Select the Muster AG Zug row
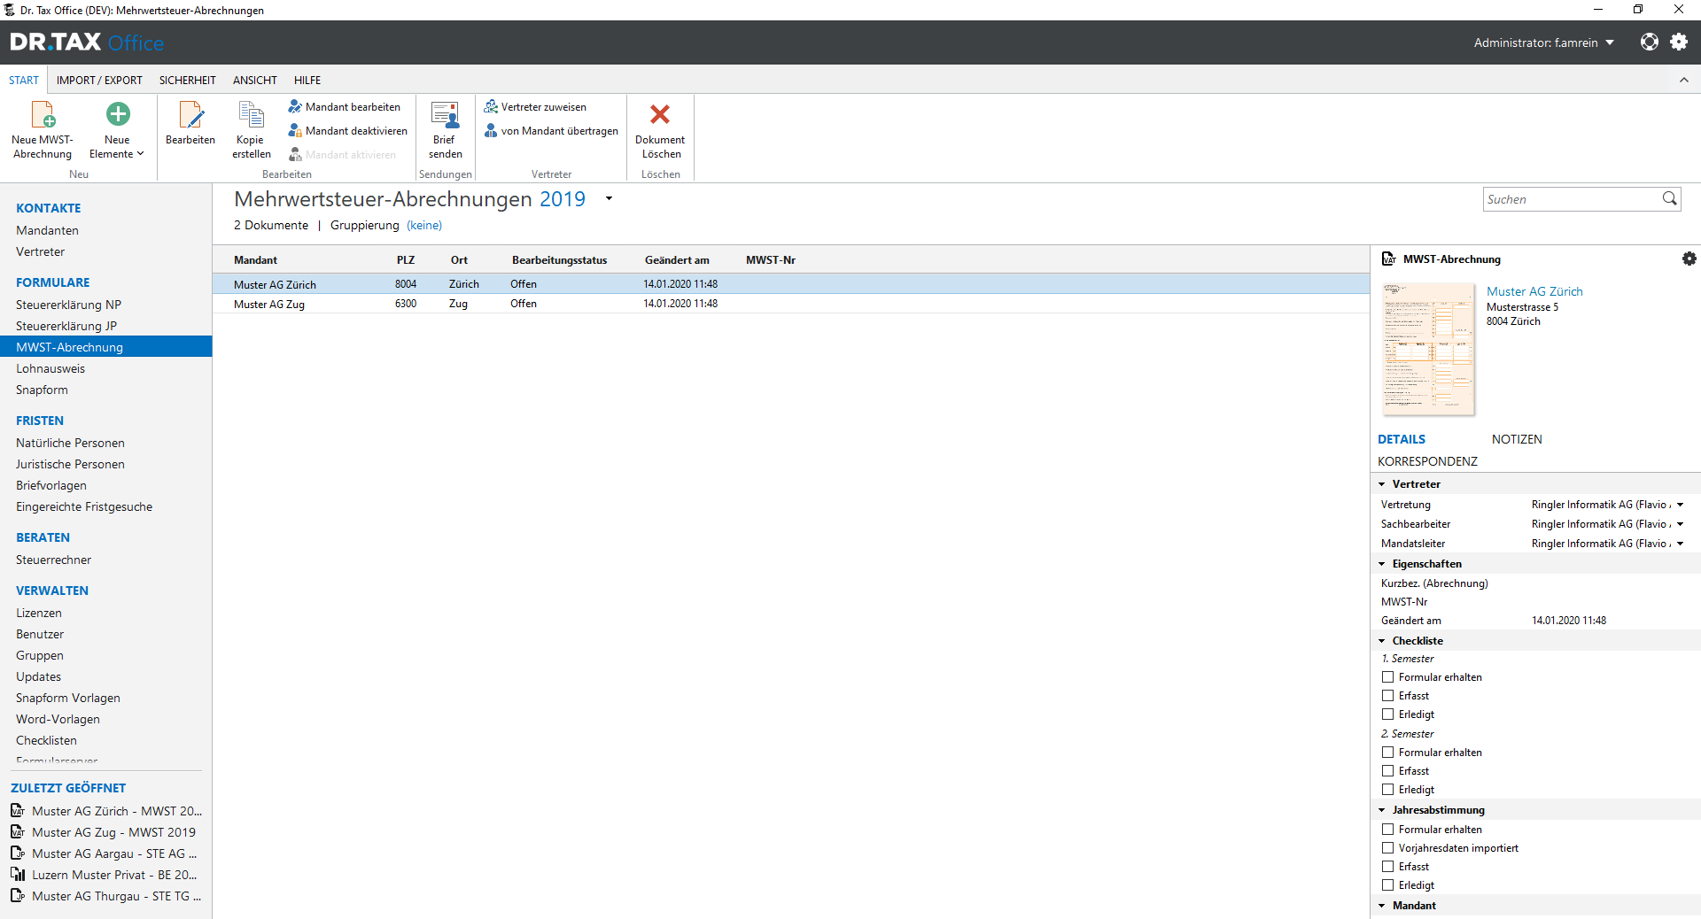This screenshot has width=1701, height=919. 790,304
